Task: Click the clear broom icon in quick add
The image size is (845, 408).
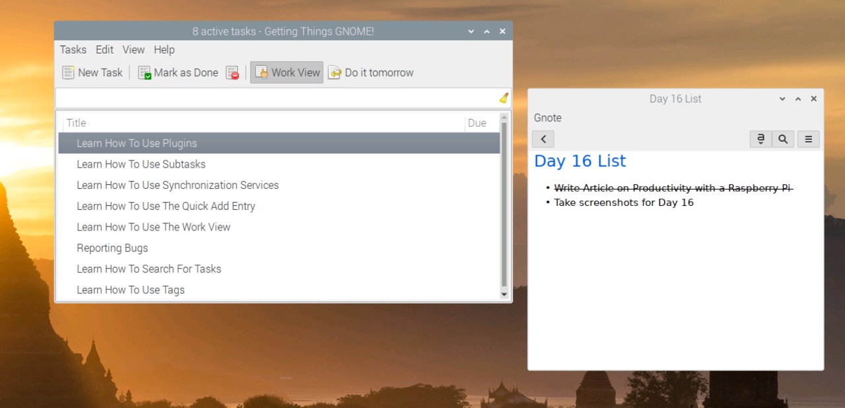Action: 504,98
